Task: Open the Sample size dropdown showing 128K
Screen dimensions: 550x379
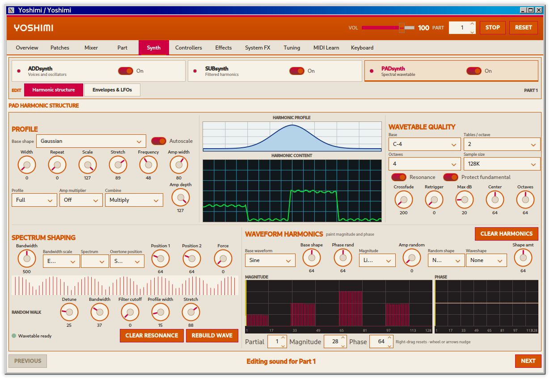Action: (502, 164)
